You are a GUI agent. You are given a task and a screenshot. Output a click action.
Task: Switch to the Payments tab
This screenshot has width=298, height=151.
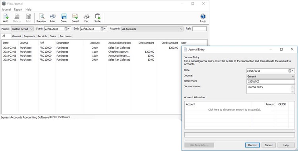29,36
